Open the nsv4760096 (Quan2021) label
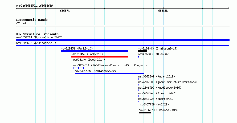The width and height of the screenshot is (237, 123). tap(155, 54)
